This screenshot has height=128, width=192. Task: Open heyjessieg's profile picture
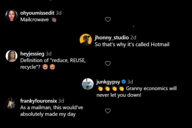pos(12,56)
